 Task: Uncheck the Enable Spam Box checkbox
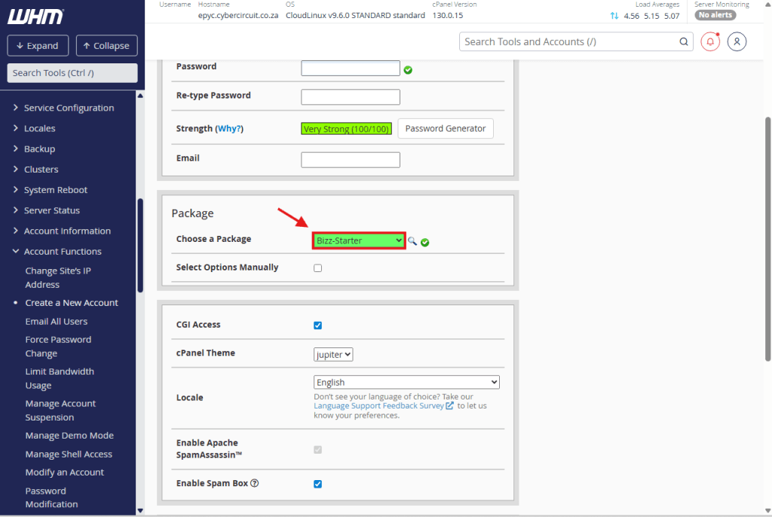click(317, 484)
